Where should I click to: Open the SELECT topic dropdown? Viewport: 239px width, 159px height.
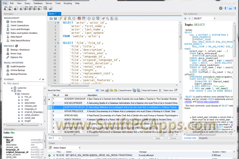pos(214,19)
